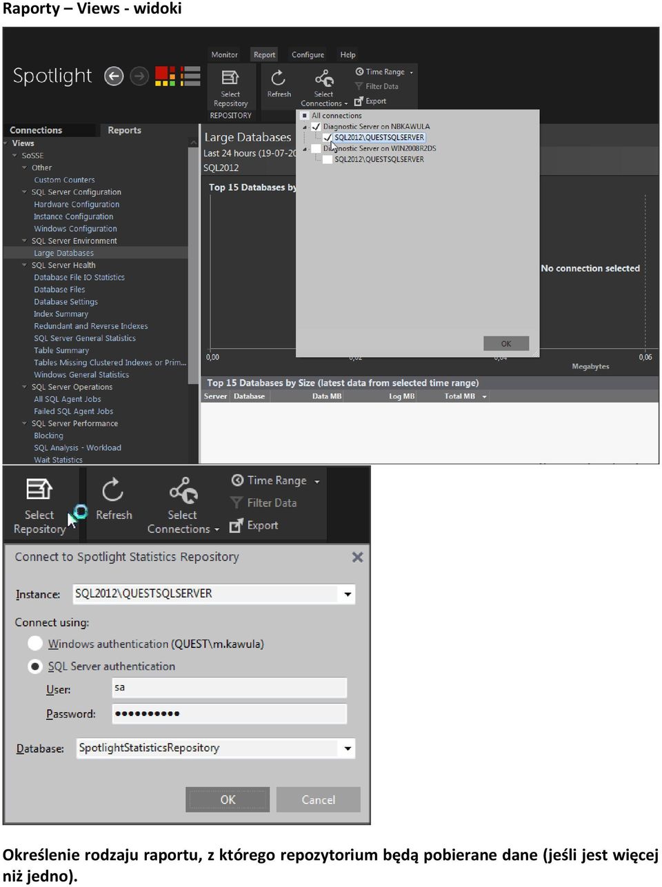This screenshot has width=662, height=887.
Task: Uncheck Diagnostic Server on NBKAWULA
Action: click(x=316, y=127)
